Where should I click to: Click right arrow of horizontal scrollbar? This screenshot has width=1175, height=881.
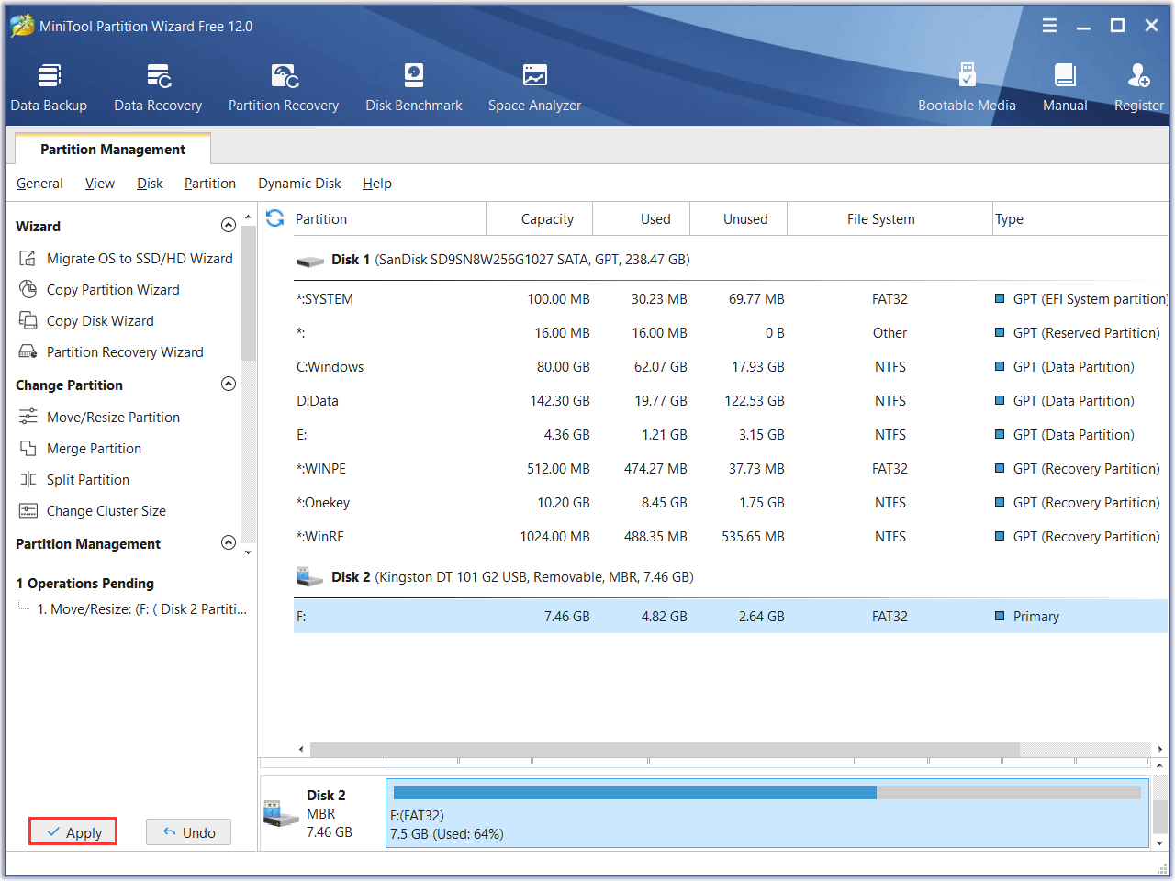[x=1160, y=750]
